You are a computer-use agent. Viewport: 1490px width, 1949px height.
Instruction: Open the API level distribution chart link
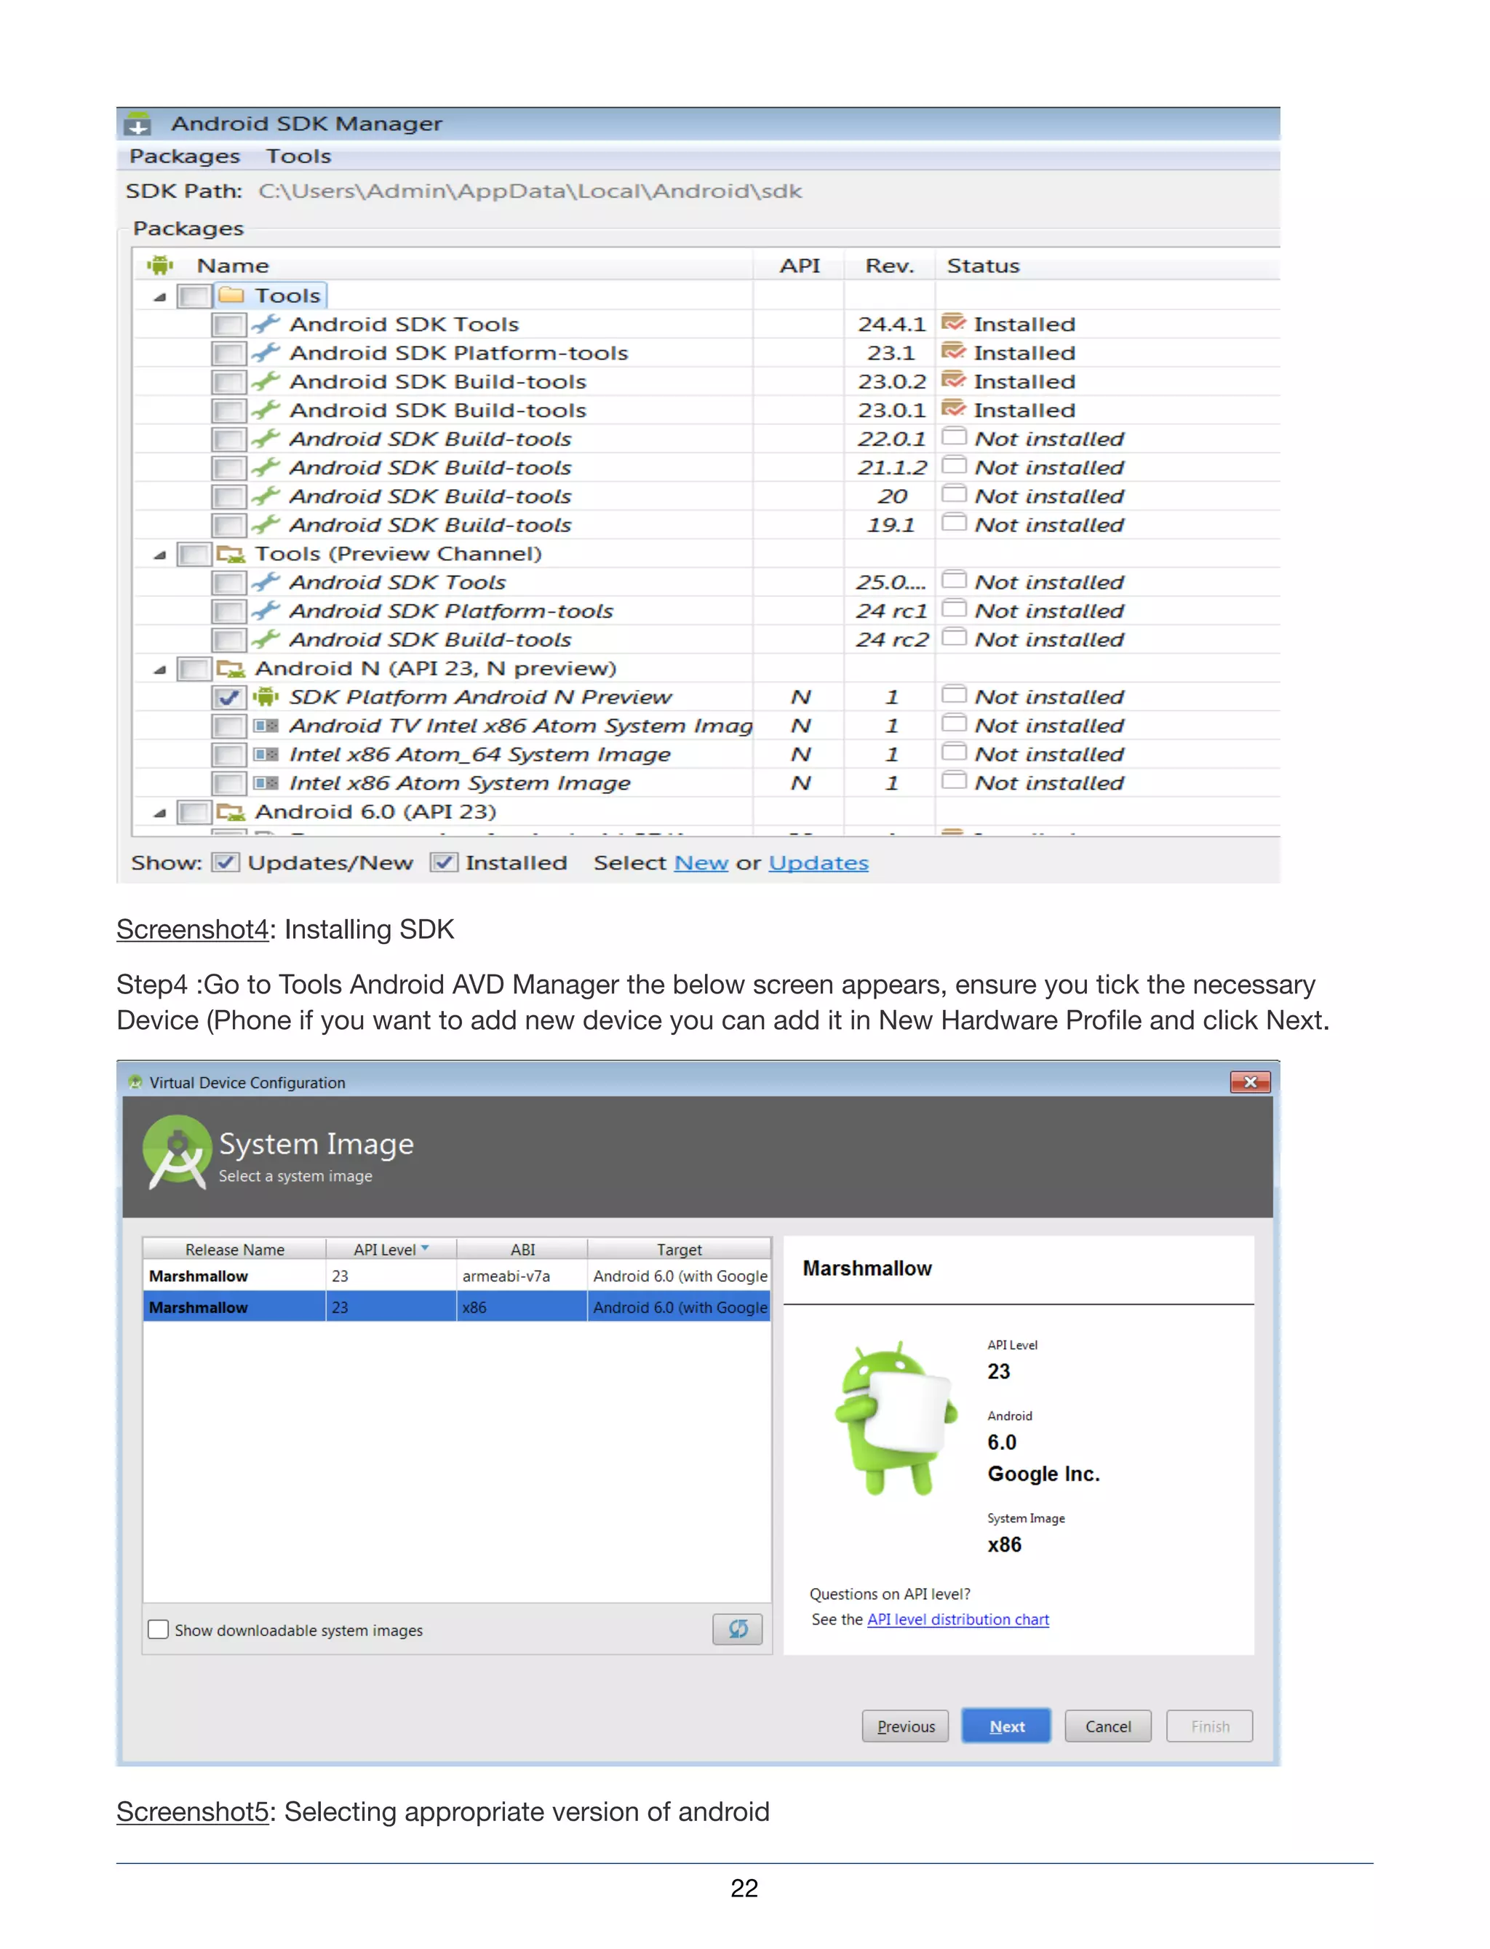(957, 1619)
